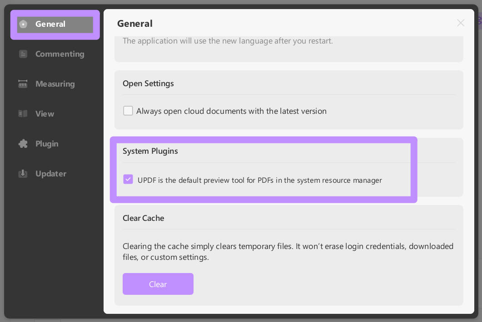Open the Measuring settings section
The image size is (482, 322).
55,84
